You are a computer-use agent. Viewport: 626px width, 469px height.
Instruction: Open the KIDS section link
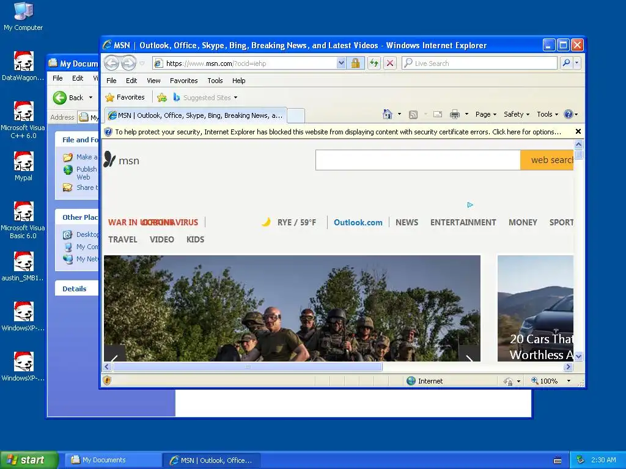point(195,239)
